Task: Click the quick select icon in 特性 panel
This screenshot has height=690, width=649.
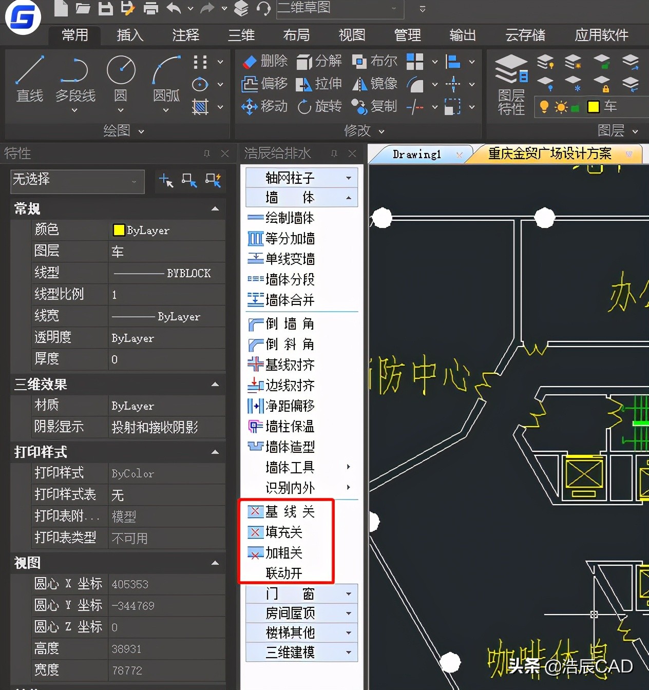Action: (x=213, y=181)
